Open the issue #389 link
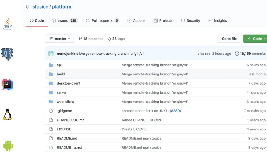 click(175, 111)
